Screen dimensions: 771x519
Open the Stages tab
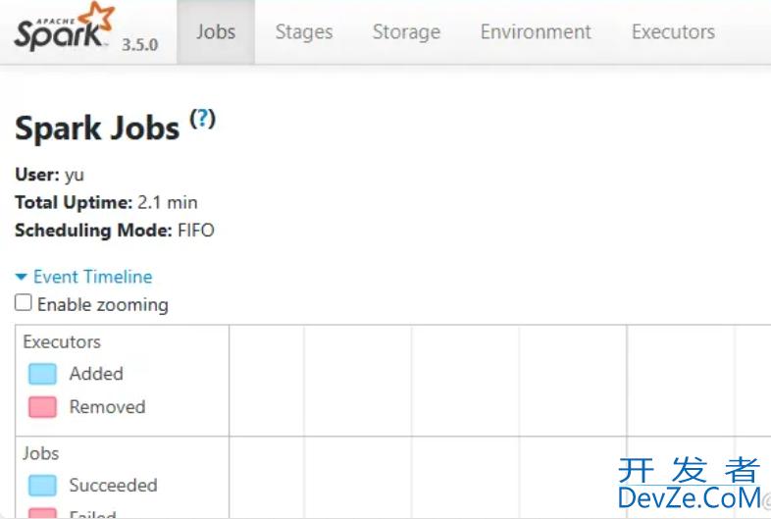click(x=304, y=32)
